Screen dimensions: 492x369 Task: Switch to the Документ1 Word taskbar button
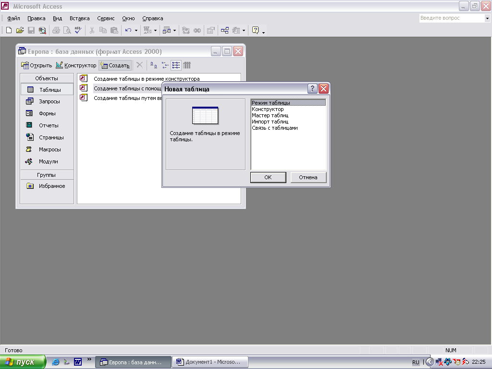(x=210, y=362)
